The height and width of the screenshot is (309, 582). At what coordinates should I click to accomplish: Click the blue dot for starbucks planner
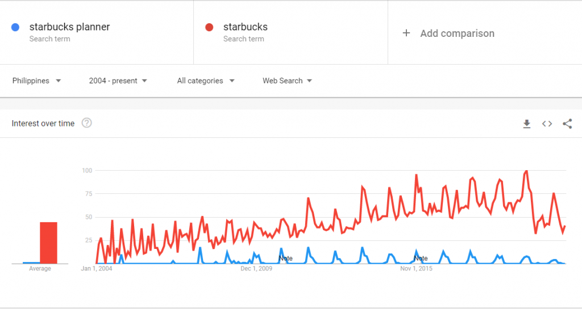pos(16,27)
